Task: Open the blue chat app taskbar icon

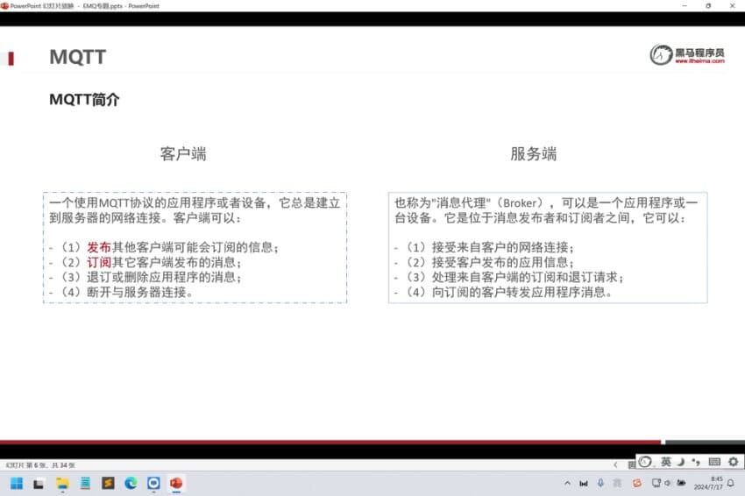Action: click(x=153, y=484)
